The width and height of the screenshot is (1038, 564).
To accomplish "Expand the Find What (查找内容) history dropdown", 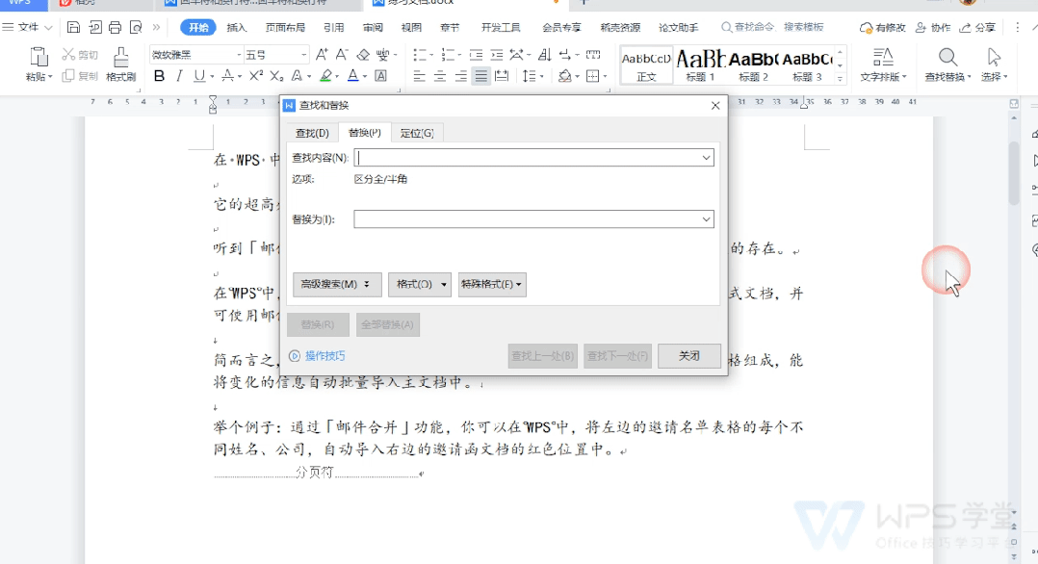I will [x=707, y=158].
